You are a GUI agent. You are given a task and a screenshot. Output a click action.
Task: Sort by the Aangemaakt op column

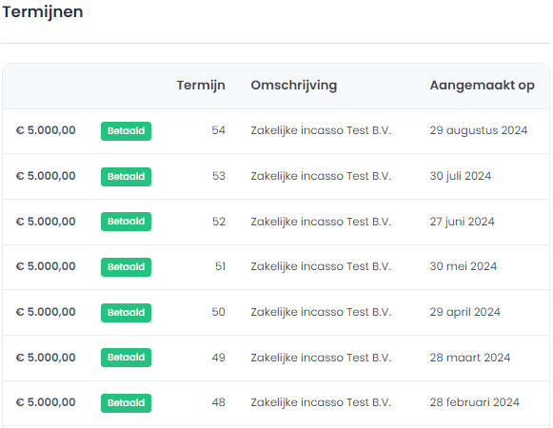[482, 86]
